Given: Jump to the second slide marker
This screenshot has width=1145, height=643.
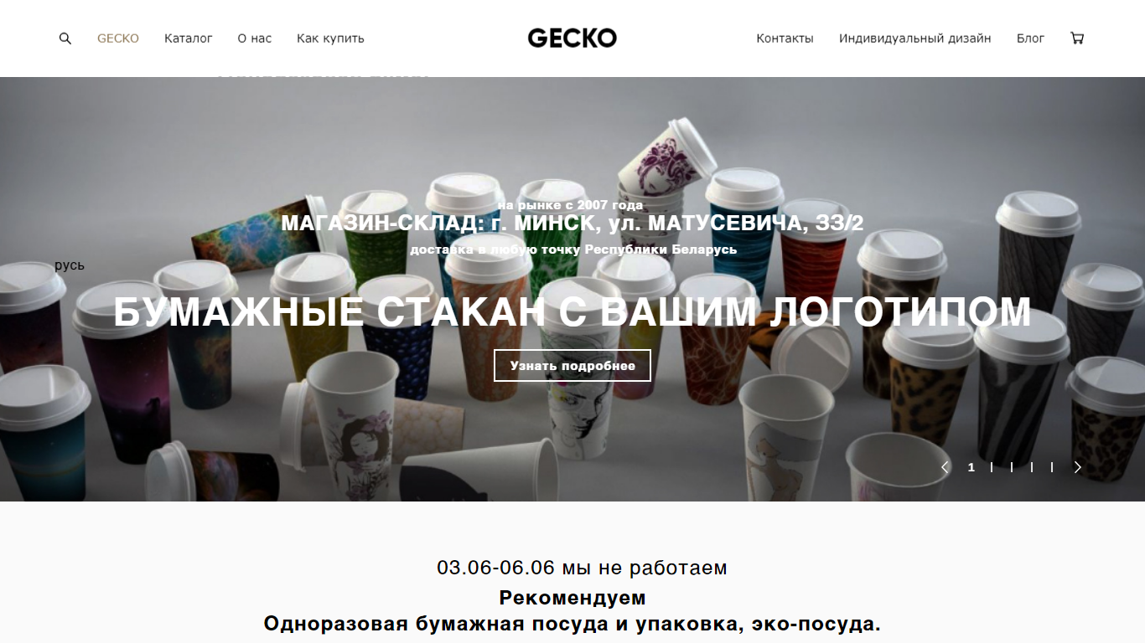Looking at the screenshot, I should click(992, 467).
